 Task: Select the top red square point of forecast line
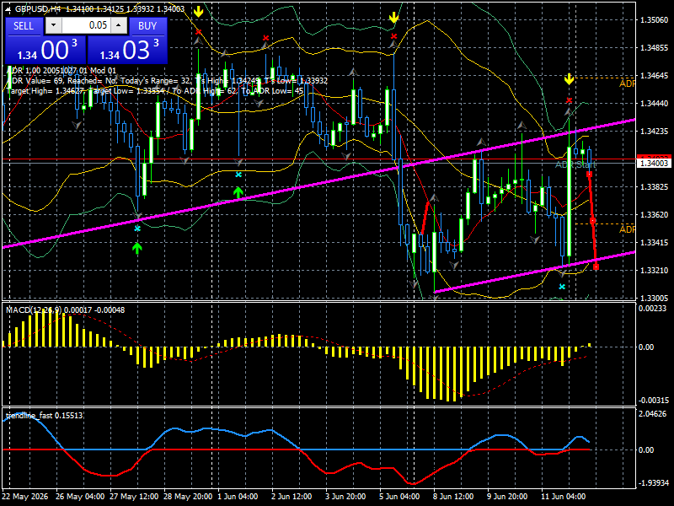tap(589, 174)
